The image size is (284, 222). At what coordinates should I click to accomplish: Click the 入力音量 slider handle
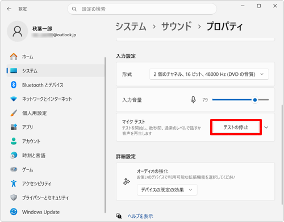pyautogui.click(x=255, y=100)
